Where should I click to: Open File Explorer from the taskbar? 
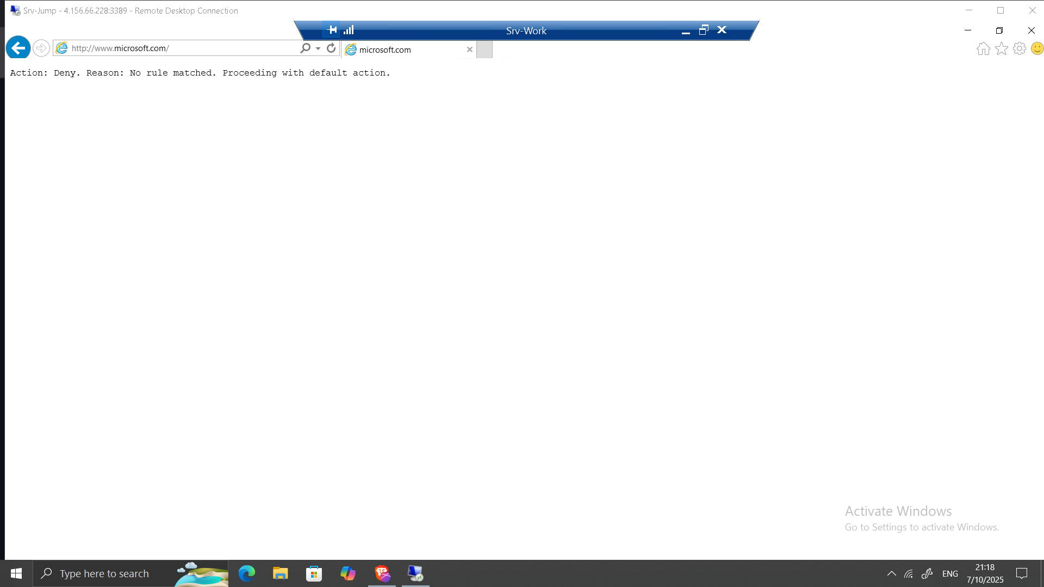coord(280,573)
